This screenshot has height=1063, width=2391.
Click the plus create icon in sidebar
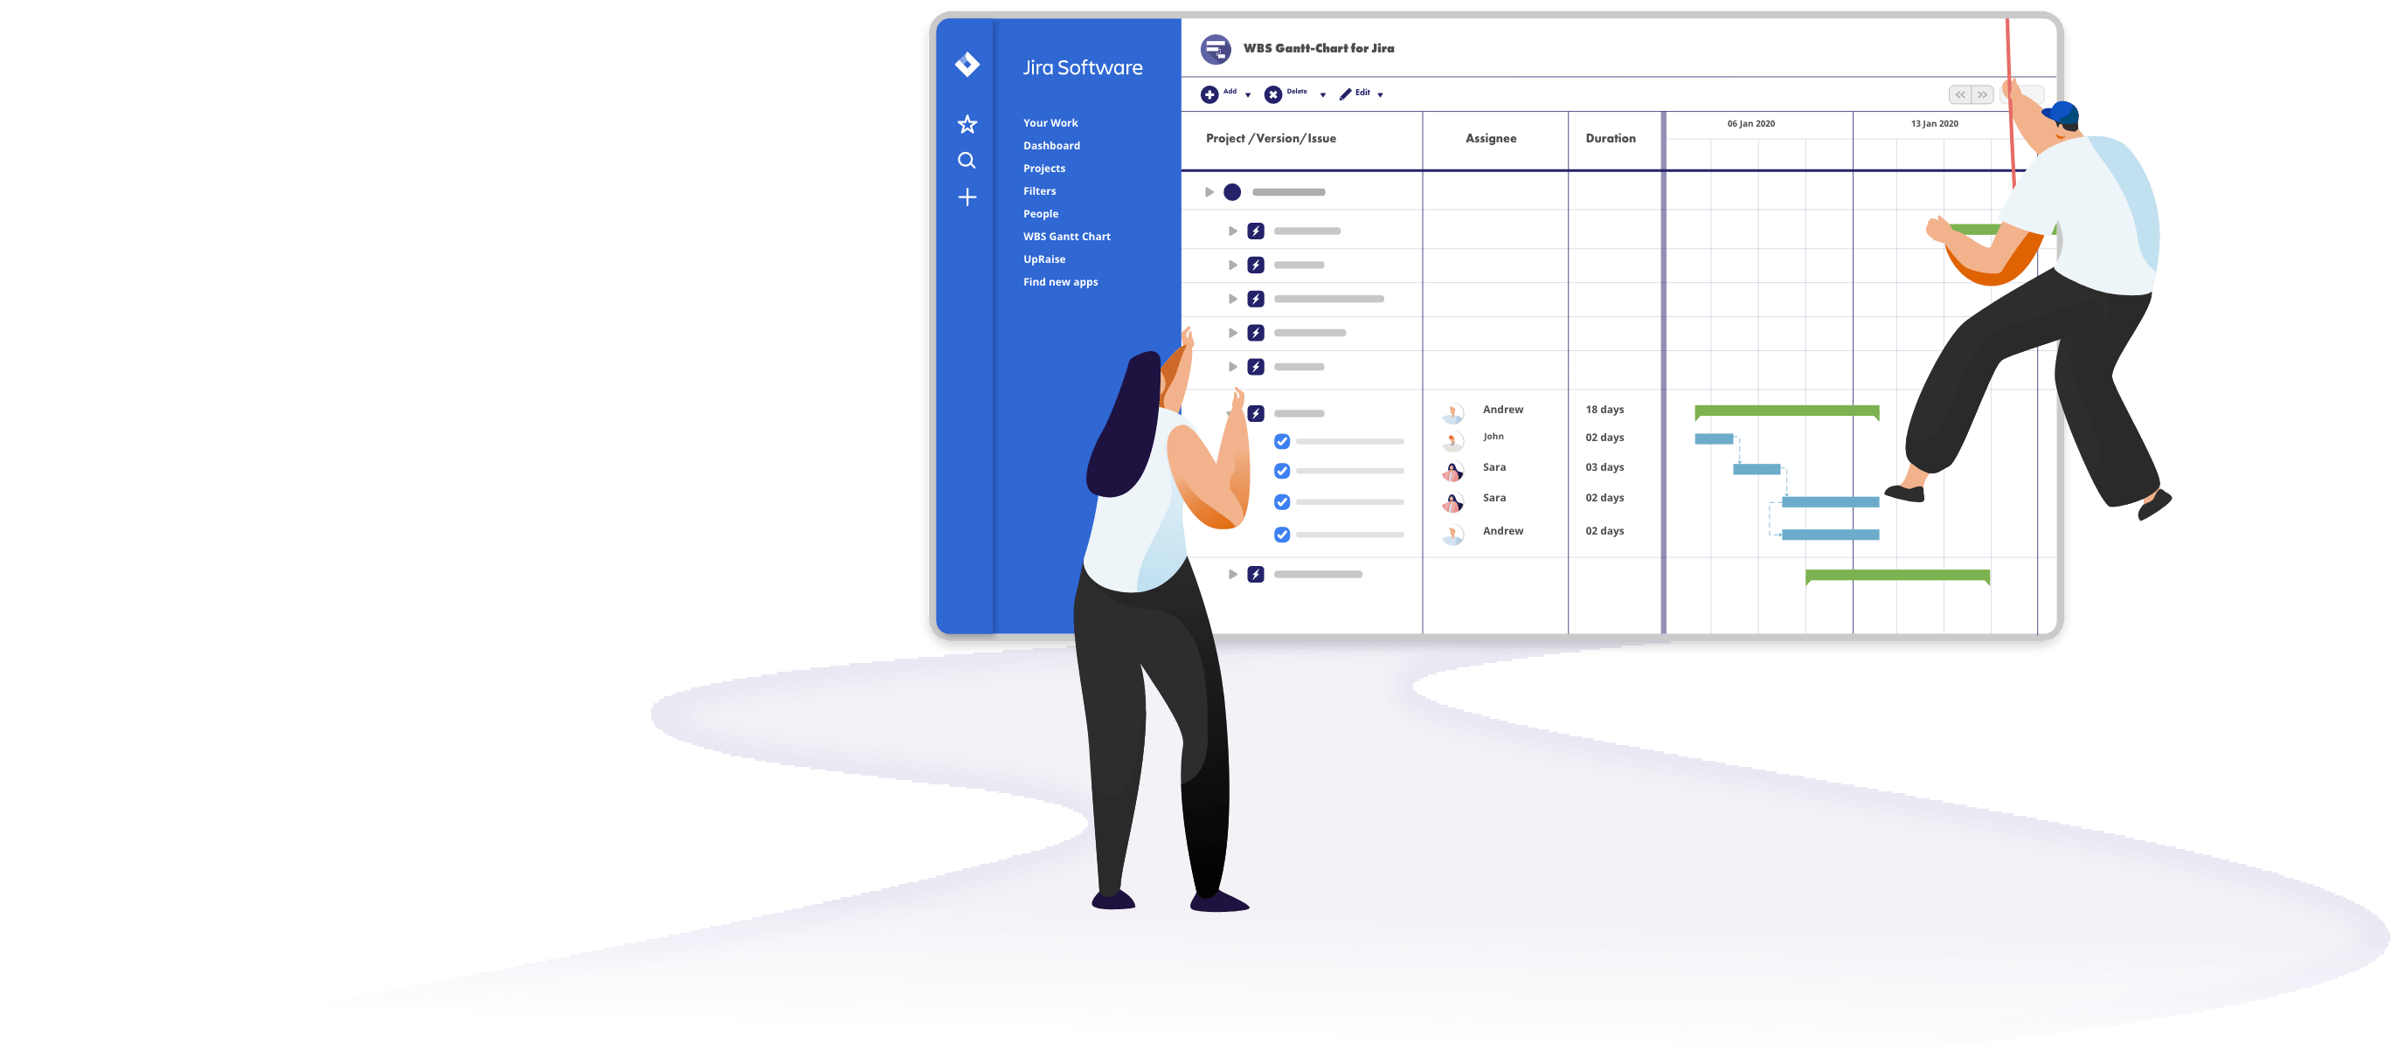pos(967,197)
